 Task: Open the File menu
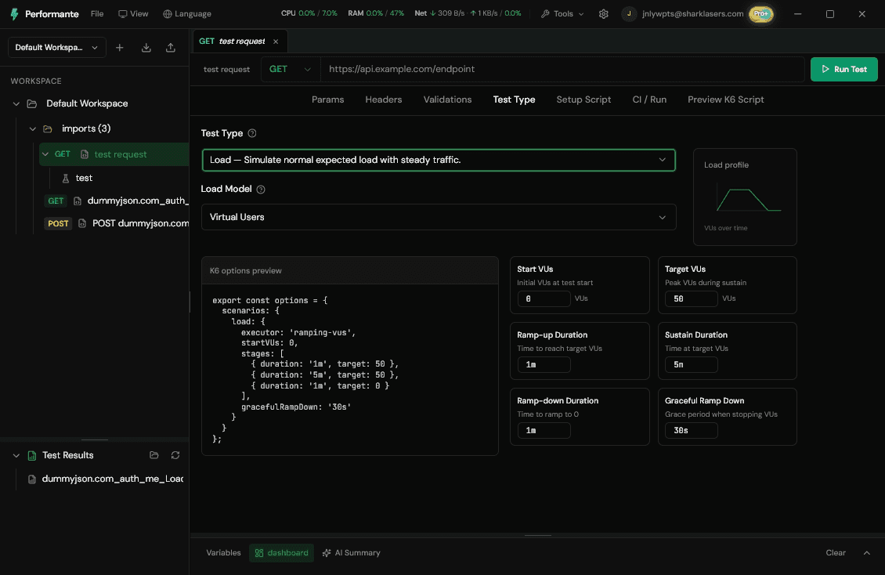pos(97,13)
